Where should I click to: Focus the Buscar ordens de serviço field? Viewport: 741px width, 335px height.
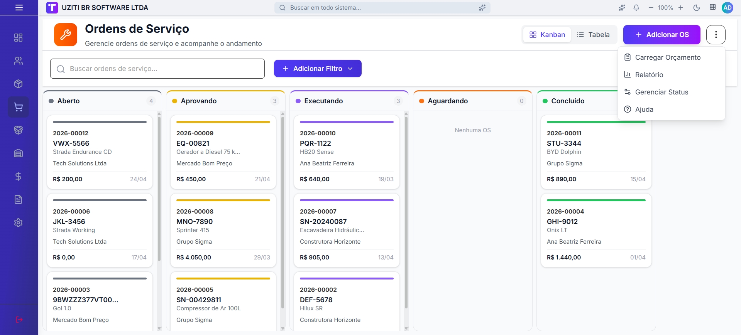coord(157,69)
